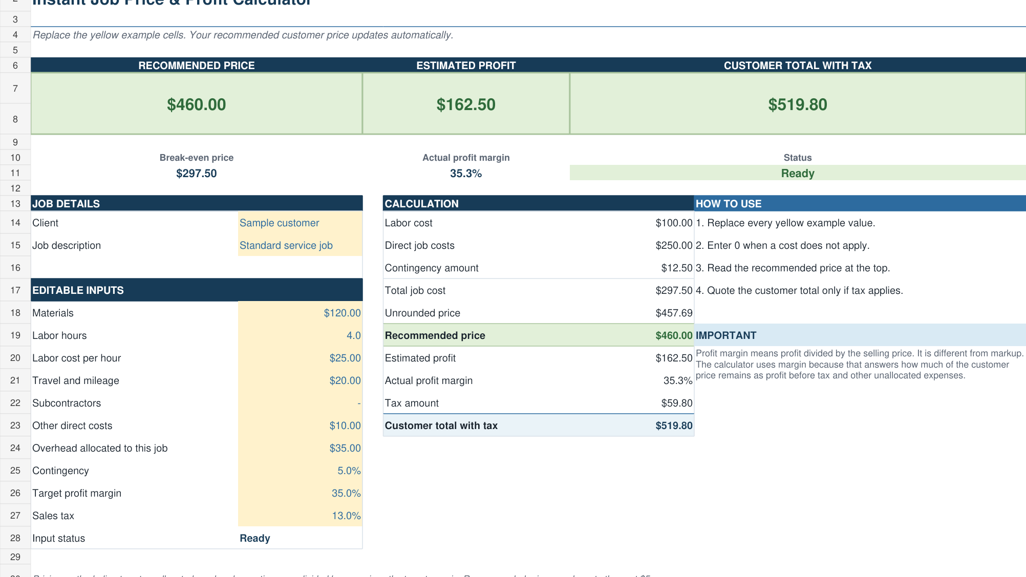Screen dimensions: 1026x577
Task: Click the break-even price value $297.50
Action: (197, 173)
